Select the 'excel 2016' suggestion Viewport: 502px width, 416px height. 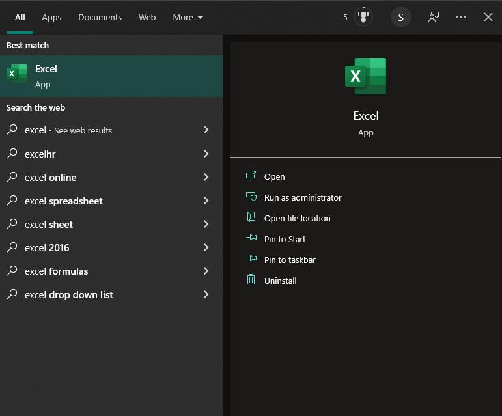111,247
